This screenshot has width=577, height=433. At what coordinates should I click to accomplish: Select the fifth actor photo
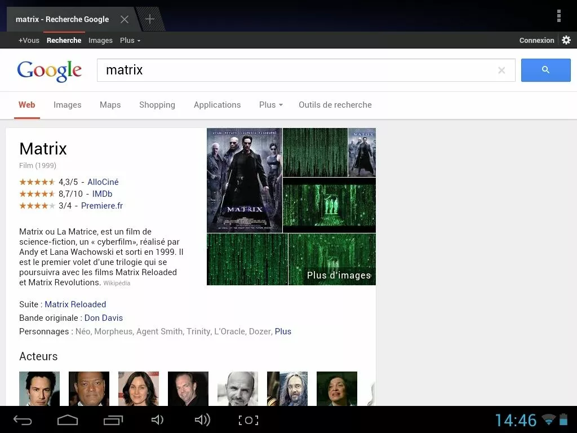(x=238, y=388)
